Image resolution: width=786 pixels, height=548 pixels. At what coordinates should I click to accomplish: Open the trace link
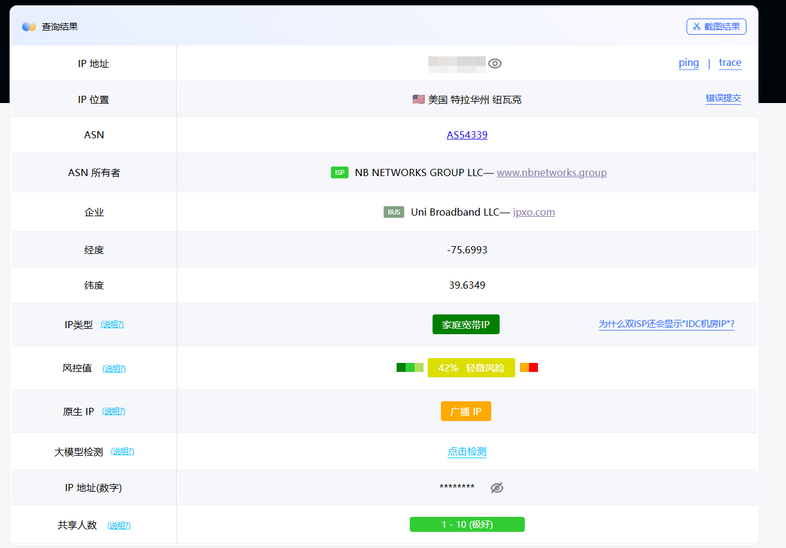pyautogui.click(x=730, y=63)
